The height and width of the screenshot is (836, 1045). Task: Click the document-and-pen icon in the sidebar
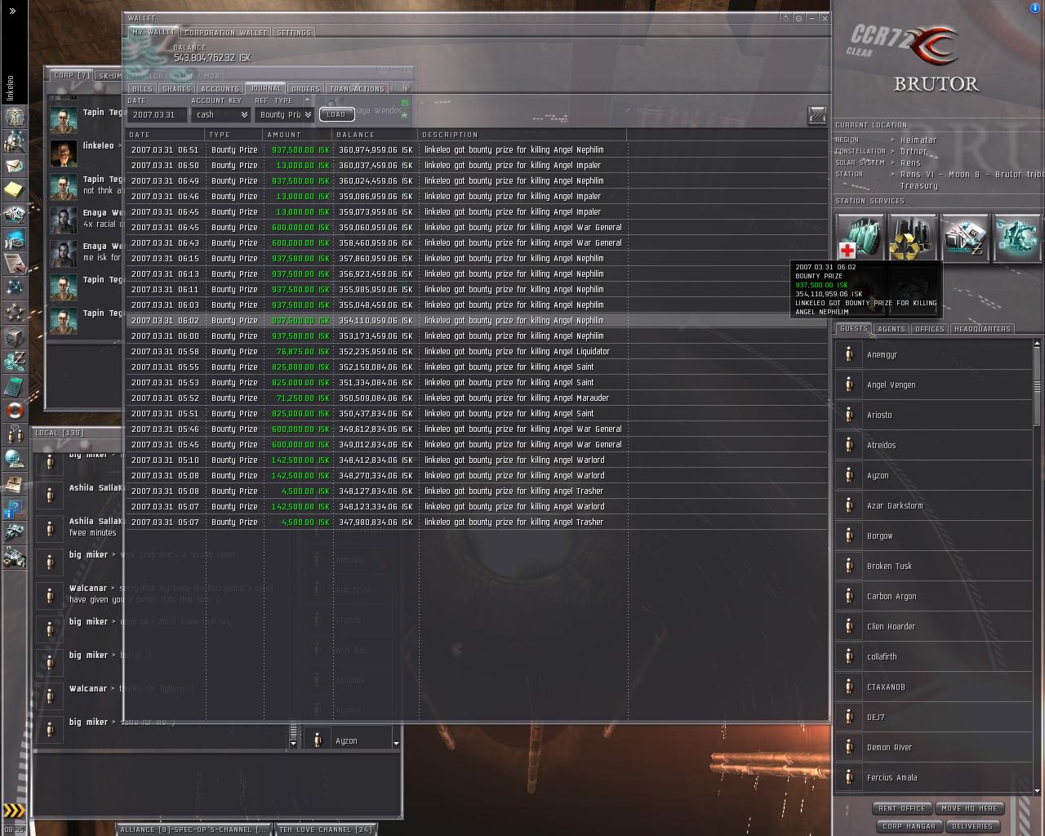[x=14, y=263]
